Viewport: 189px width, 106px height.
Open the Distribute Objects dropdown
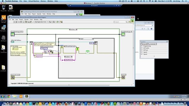click(54, 22)
